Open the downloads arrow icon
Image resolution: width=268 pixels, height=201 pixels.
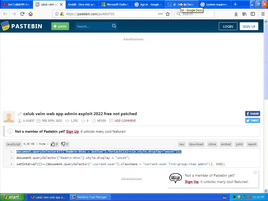point(236,14)
